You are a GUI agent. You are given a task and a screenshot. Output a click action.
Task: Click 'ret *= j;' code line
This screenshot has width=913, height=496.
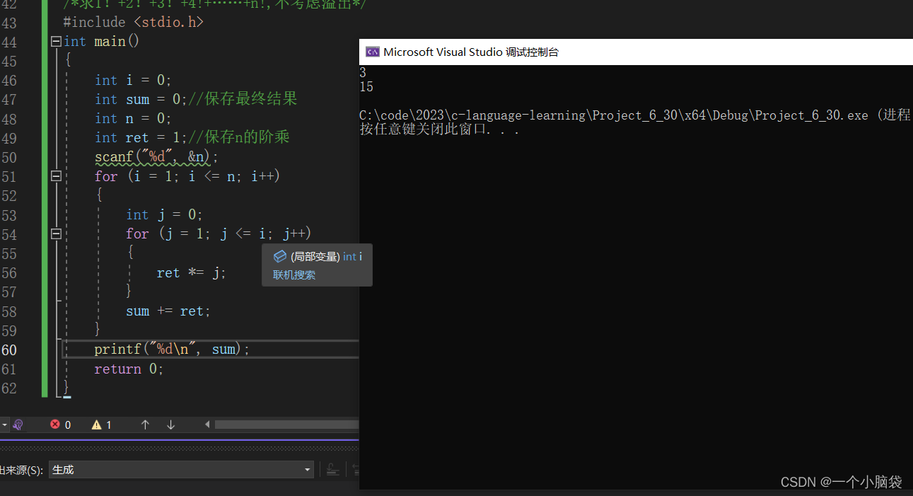tap(192, 272)
